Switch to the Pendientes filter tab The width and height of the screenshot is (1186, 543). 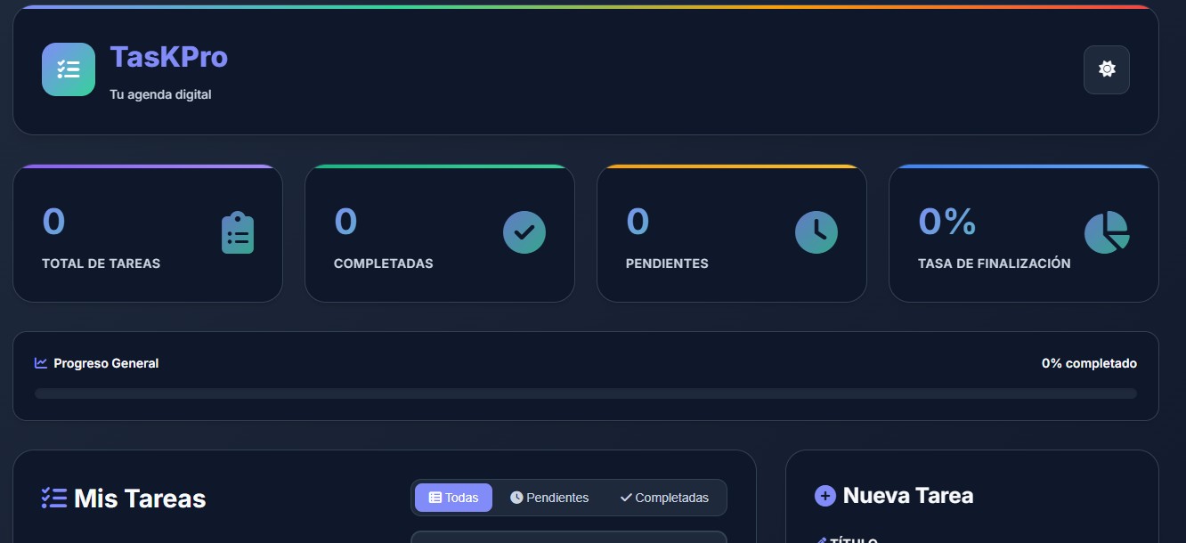[x=549, y=498]
